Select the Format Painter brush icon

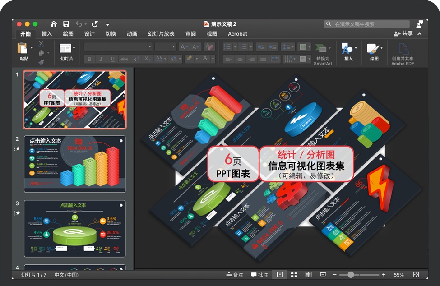(41, 62)
